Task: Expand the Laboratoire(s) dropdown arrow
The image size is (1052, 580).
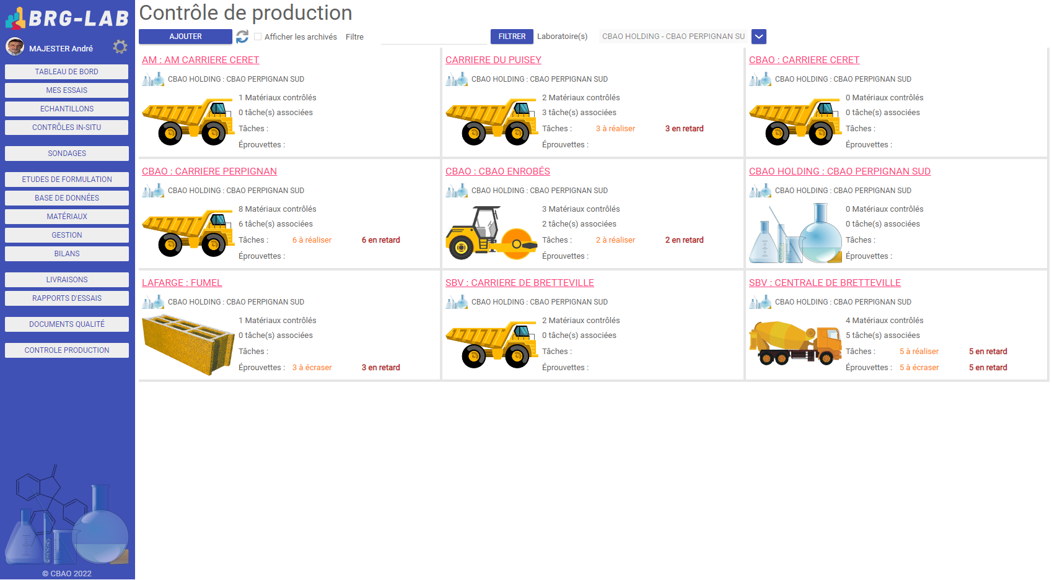Action: tap(759, 37)
